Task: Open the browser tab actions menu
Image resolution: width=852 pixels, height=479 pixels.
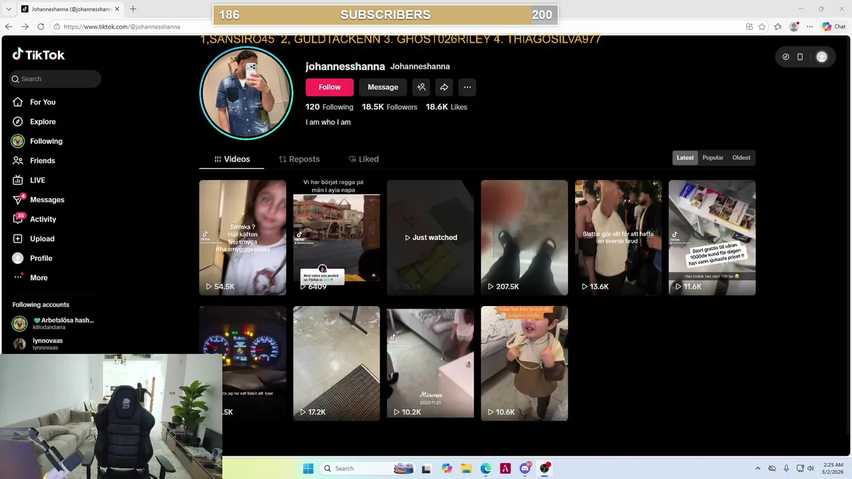Action: (x=9, y=9)
